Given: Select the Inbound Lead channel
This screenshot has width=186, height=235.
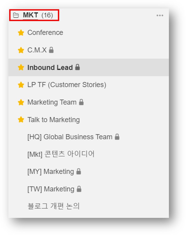Looking at the screenshot, I should (x=50, y=67).
